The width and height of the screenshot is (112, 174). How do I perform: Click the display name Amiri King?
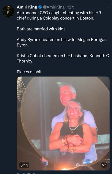tap(27, 7)
